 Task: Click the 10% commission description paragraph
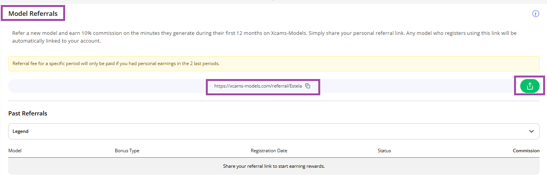coord(264,37)
